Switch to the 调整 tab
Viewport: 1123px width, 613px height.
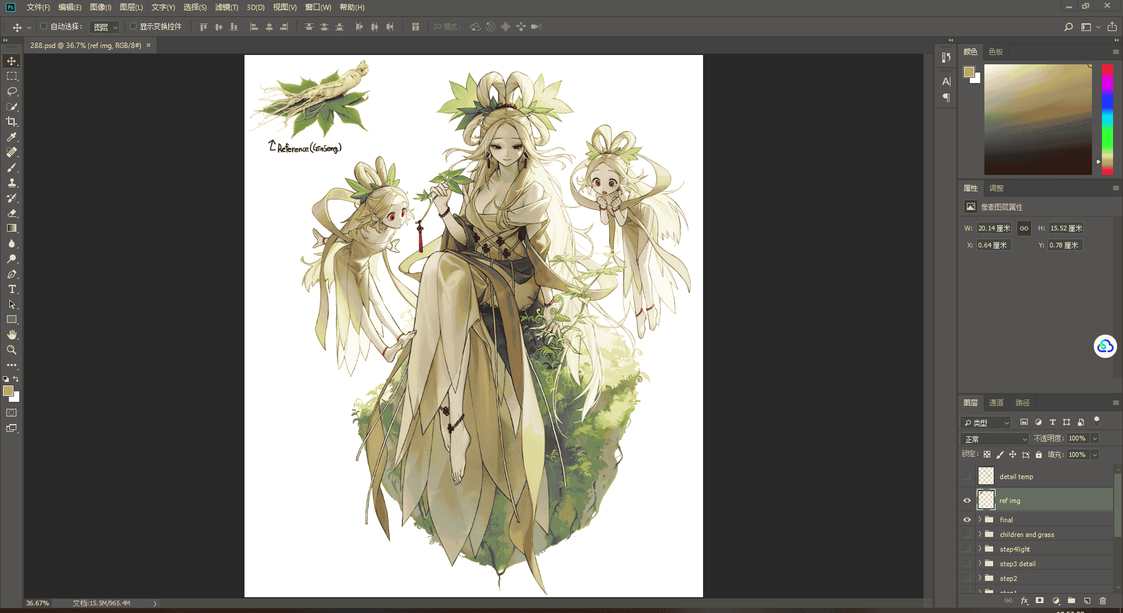click(996, 188)
